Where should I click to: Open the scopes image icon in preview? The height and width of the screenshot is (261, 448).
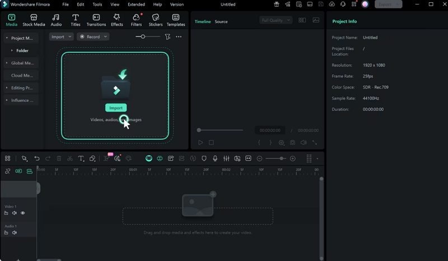coord(316,20)
